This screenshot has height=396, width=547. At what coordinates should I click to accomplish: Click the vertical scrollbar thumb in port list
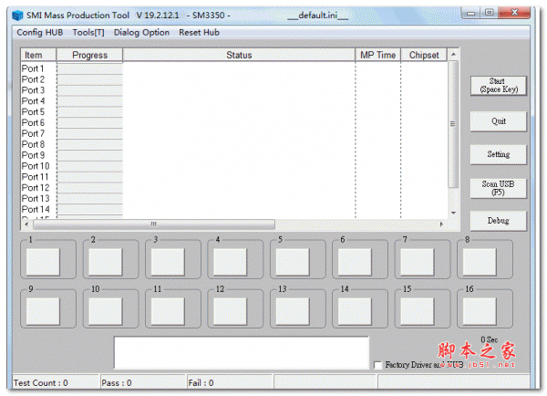453,124
